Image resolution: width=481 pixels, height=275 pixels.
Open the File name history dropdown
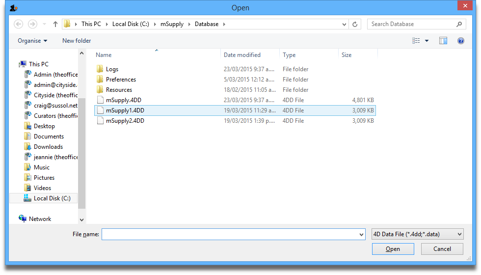click(x=362, y=235)
